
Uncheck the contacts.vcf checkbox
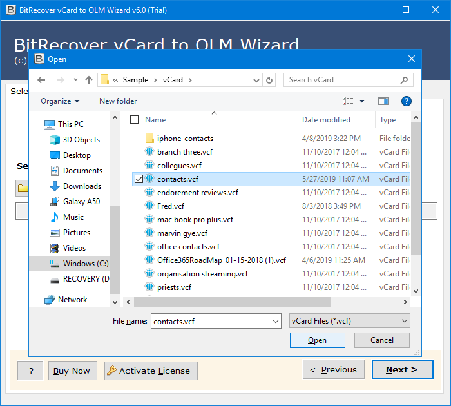(x=139, y=179)
